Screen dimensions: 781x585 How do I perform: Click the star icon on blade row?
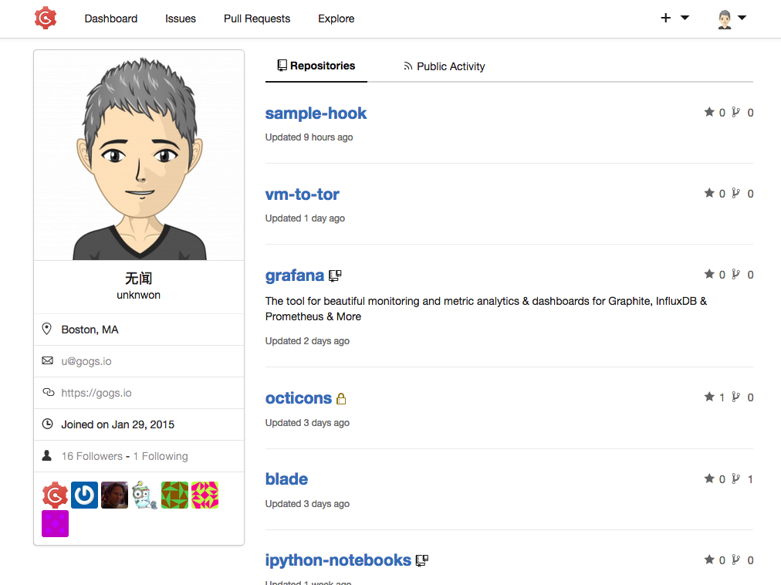point(709,478)
